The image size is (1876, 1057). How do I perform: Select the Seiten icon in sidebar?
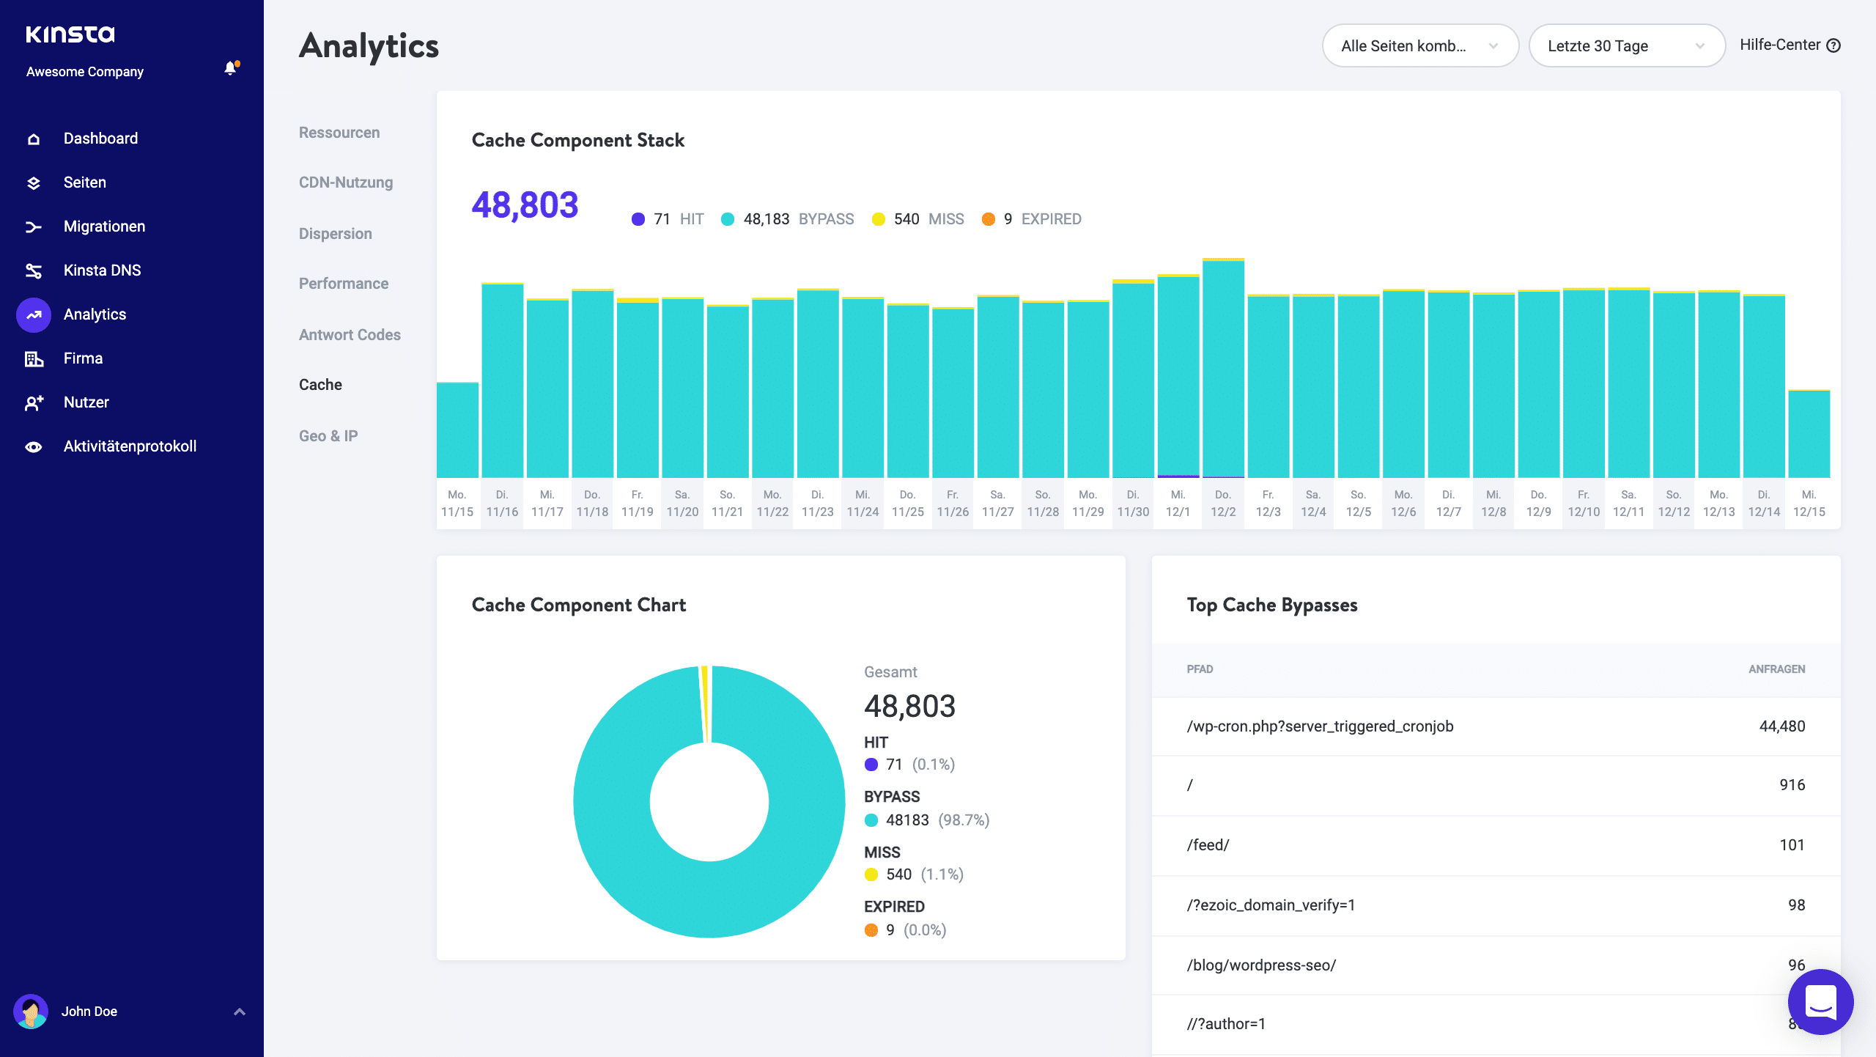[34, 182]
